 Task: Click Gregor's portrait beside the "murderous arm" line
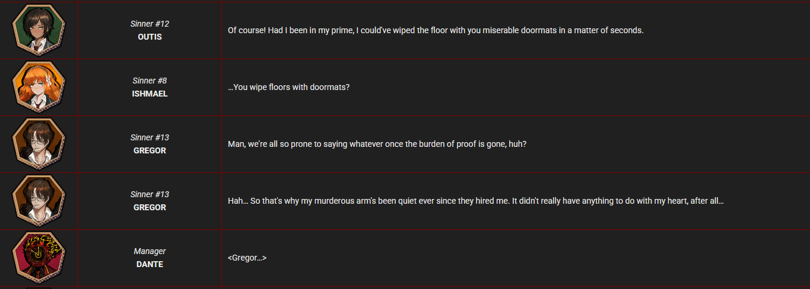39,200
